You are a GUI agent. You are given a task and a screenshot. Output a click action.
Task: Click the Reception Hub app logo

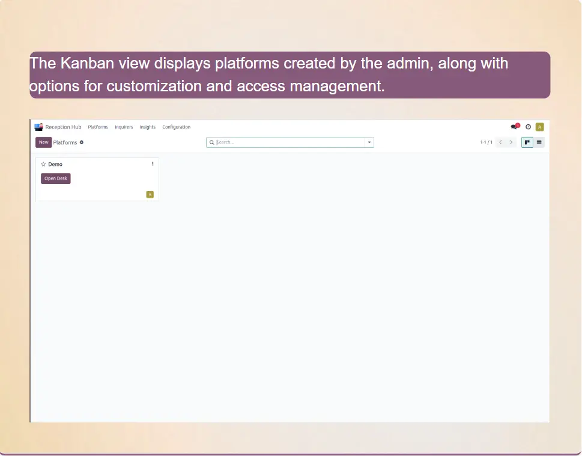(39, 127)
